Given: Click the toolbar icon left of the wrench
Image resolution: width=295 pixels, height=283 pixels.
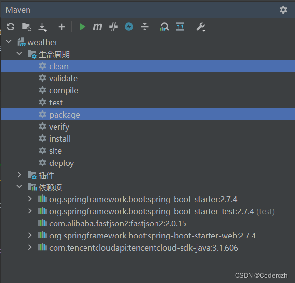Looking at the screenshot, I should [x=180, y=27].
